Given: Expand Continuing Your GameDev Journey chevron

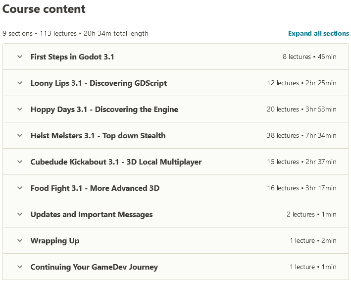Looking at the screenshot, I should pyautogui.click(x=20, y=267).
